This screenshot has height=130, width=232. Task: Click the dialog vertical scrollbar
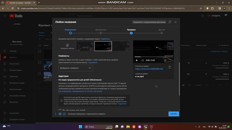click(179, 79)
